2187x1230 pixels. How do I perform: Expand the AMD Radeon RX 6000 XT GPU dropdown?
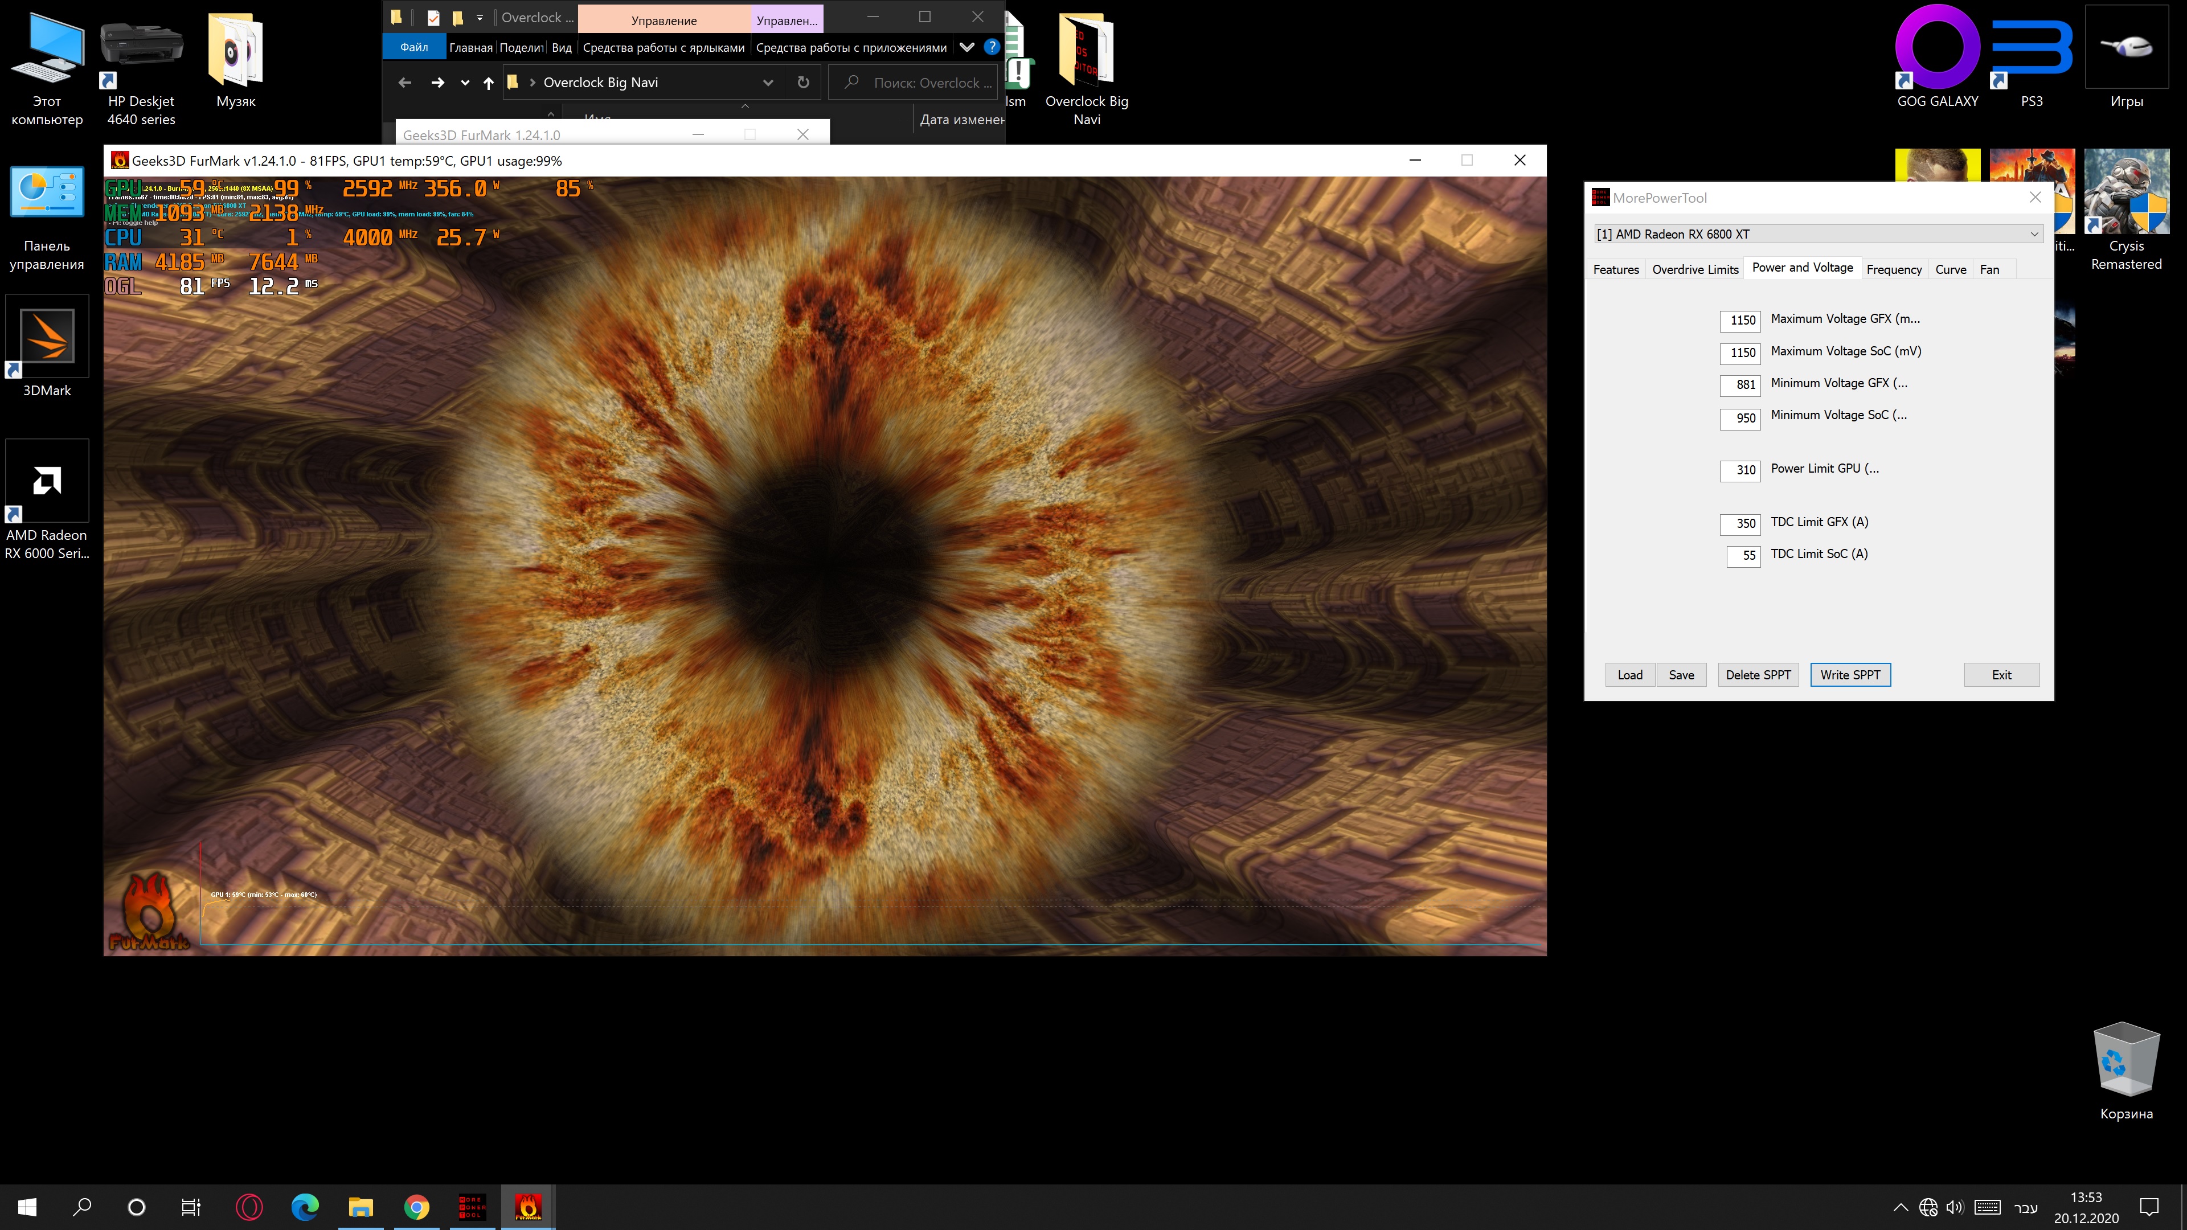pos(2034,234)
